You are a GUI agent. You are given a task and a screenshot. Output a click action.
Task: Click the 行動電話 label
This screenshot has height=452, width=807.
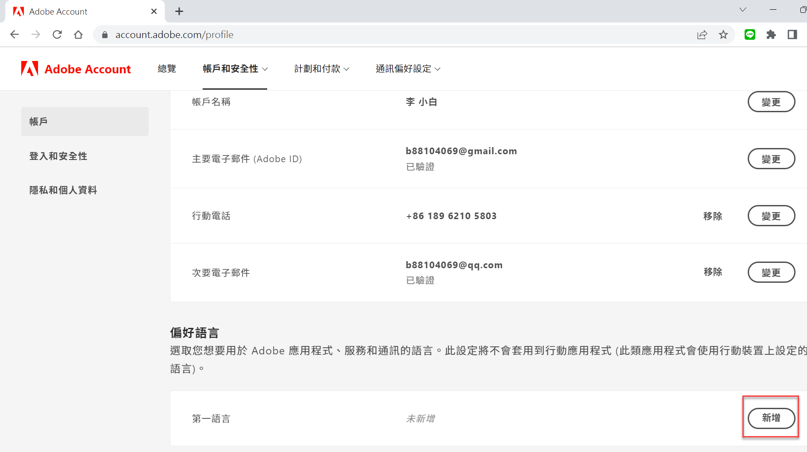coord(211,216)
